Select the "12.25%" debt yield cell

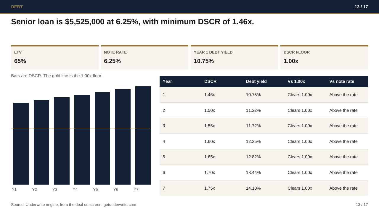point(253,141)
